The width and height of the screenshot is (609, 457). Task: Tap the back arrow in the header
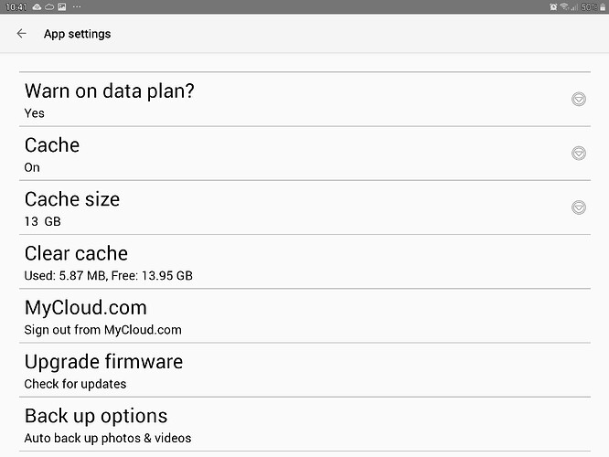pyautogui.click(x=22, y=34)
